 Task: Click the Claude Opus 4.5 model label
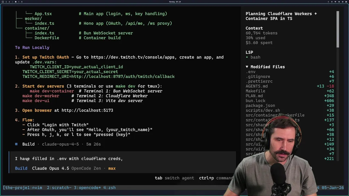50,168
